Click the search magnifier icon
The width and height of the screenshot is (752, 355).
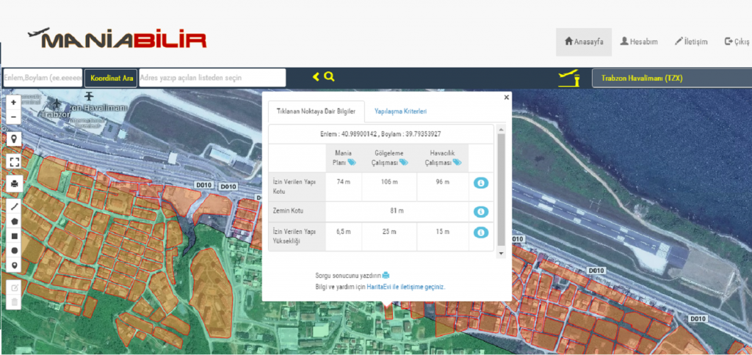coord(329,77)
